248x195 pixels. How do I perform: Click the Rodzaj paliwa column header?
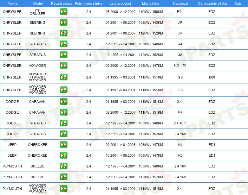click(62, 3)
